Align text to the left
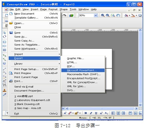Screen dimensions: 144x128 [x=113, y=113]
